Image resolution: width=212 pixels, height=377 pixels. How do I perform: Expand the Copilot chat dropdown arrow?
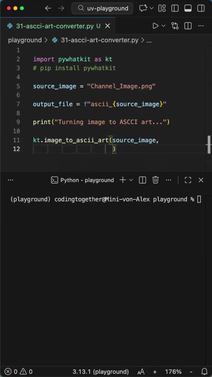151,8
